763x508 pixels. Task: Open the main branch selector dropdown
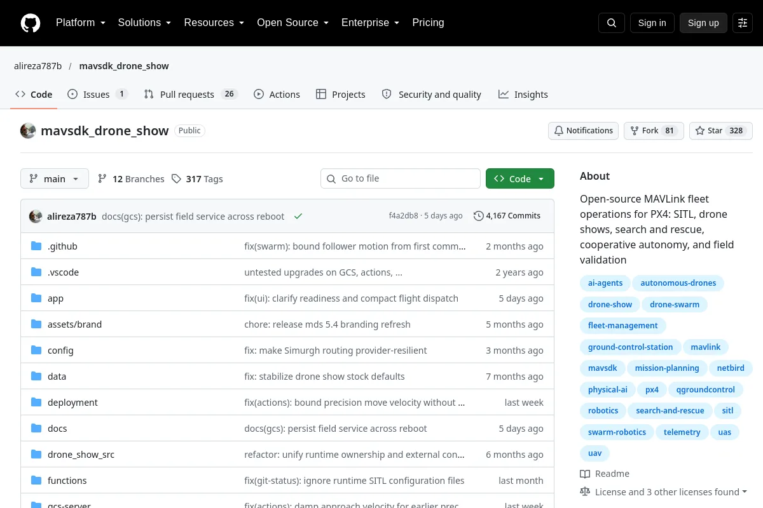(55, 179)
